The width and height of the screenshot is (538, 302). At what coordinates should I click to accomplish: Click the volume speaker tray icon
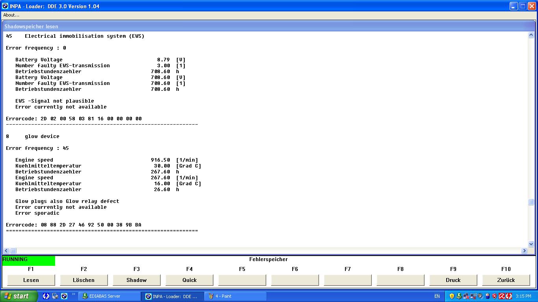[x=480, y=296]
